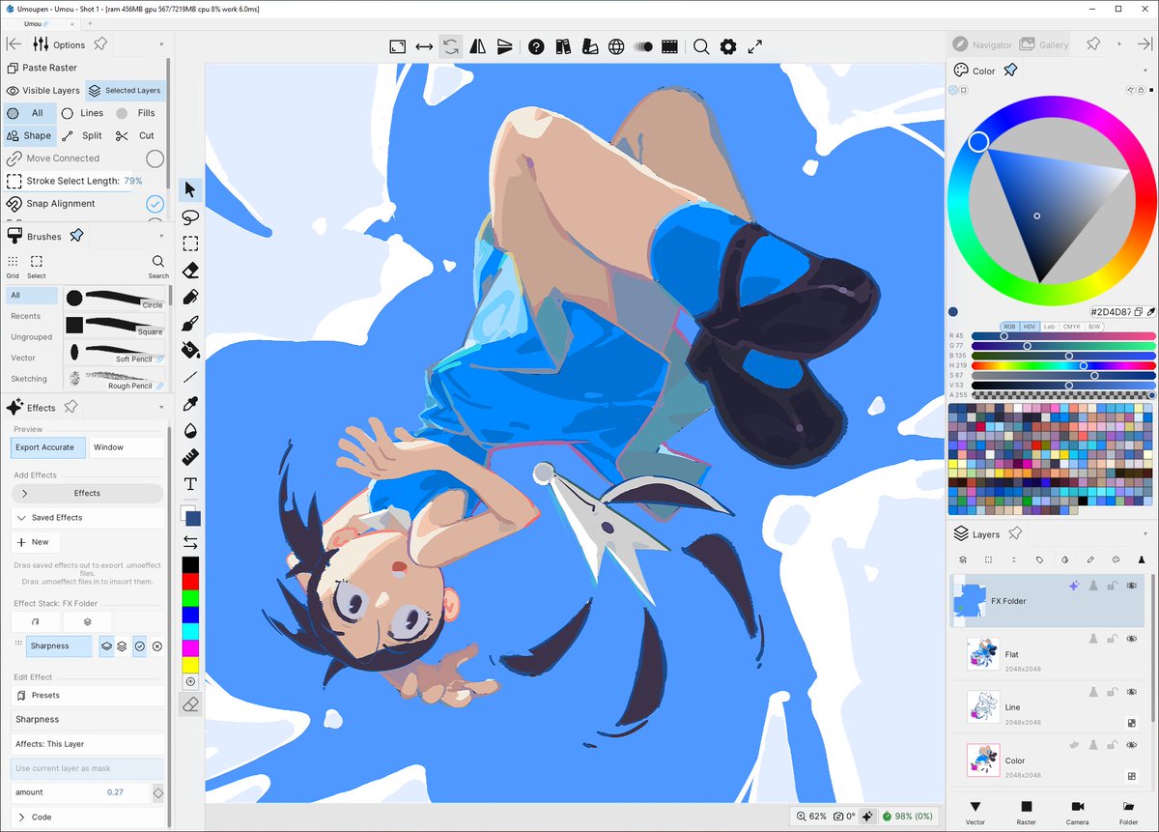The width and height of the screenshot is (1159, 832).
Task: Toggle the Move Connected option circle
Action: [x=155, y=158]
